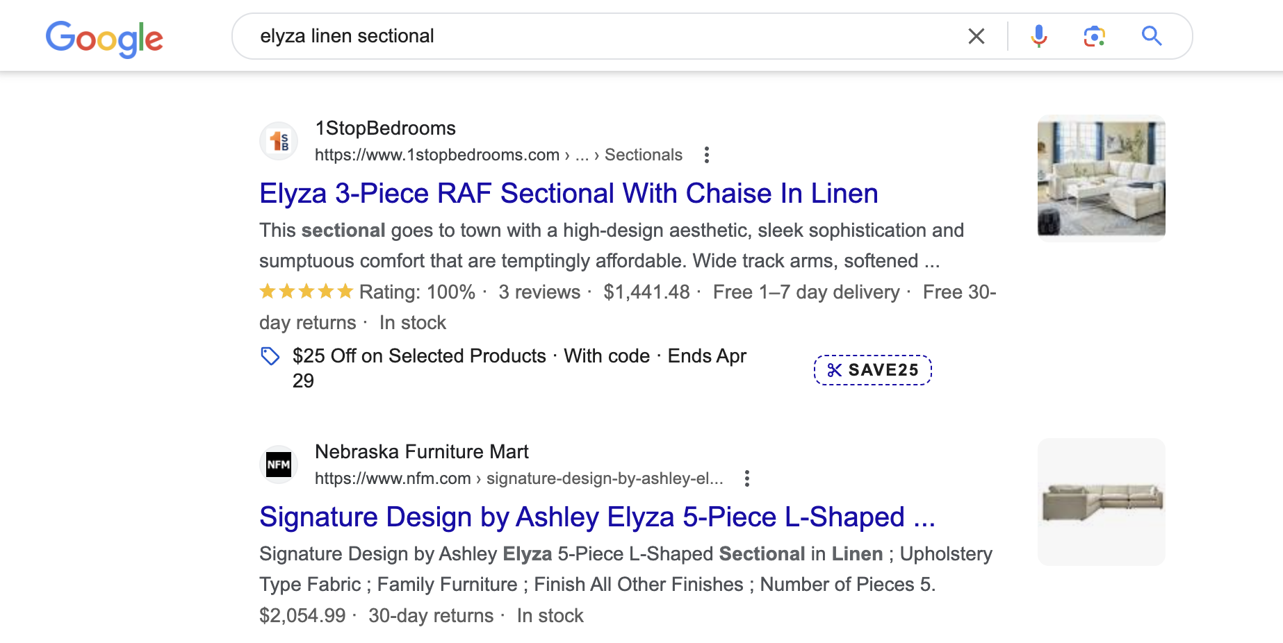Start voice search with microphone icon
Screen dimensions: 1283x643
(x=1039, y=36)
